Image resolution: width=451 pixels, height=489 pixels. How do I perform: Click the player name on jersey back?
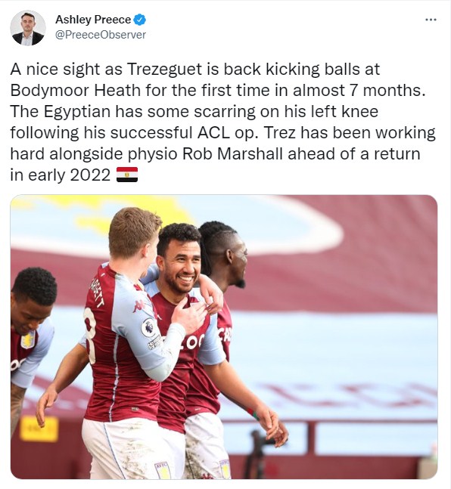pos(97,292)
